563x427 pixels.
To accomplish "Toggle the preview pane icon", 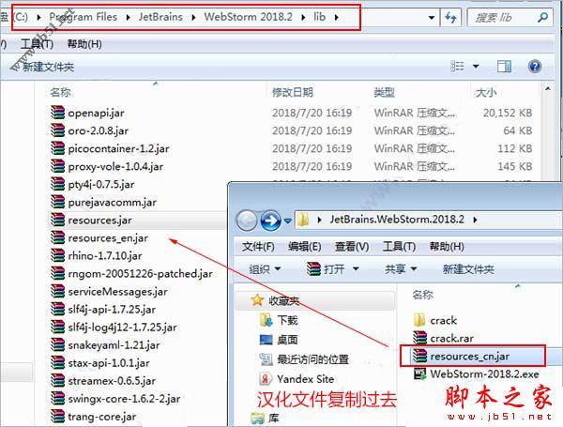I will click(504, 67).
